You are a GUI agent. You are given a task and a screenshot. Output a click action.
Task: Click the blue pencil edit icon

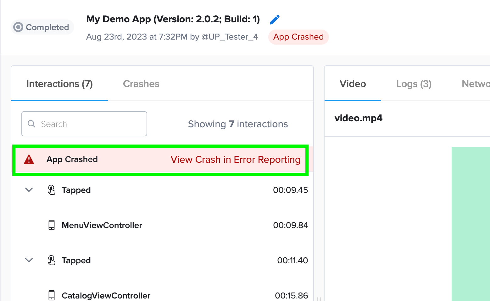[274, 19]
